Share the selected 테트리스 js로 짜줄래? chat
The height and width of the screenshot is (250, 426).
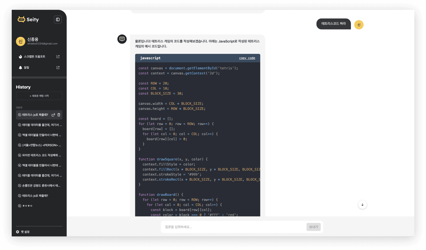(x=53, y=115)
